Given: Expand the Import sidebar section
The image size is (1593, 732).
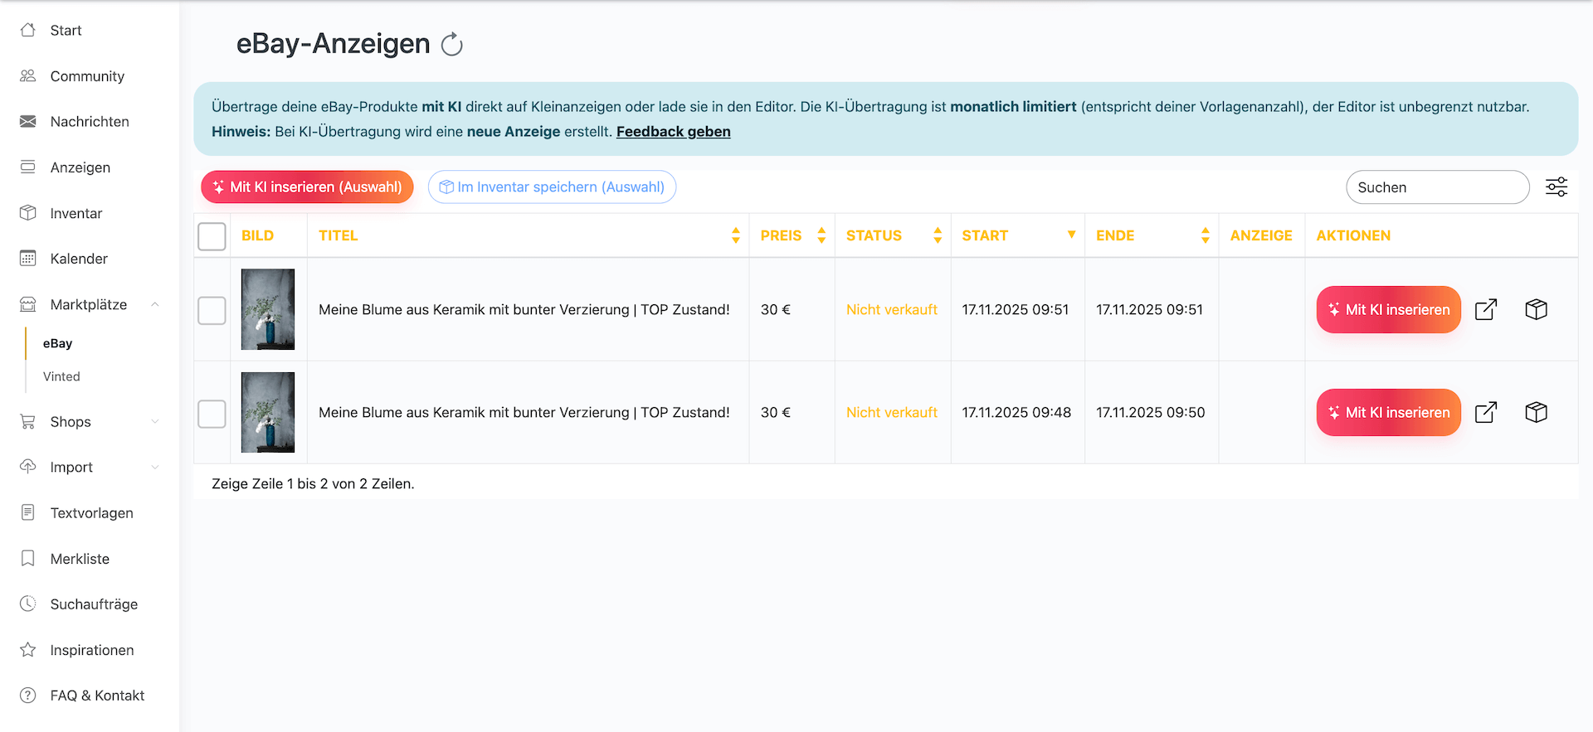Looking at the screenshot, I should pyautogui.click(x=155, y=468).
